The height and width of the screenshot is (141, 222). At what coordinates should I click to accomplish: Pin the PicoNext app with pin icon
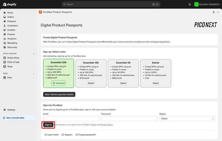213,12
